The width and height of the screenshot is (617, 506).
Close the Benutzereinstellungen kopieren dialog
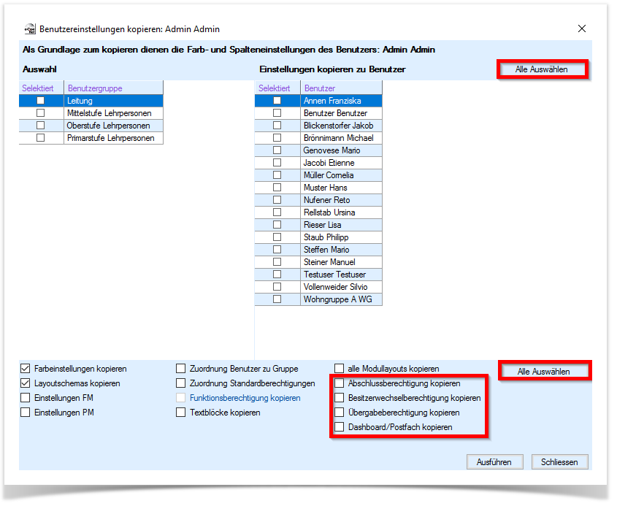tap(581, 28)
